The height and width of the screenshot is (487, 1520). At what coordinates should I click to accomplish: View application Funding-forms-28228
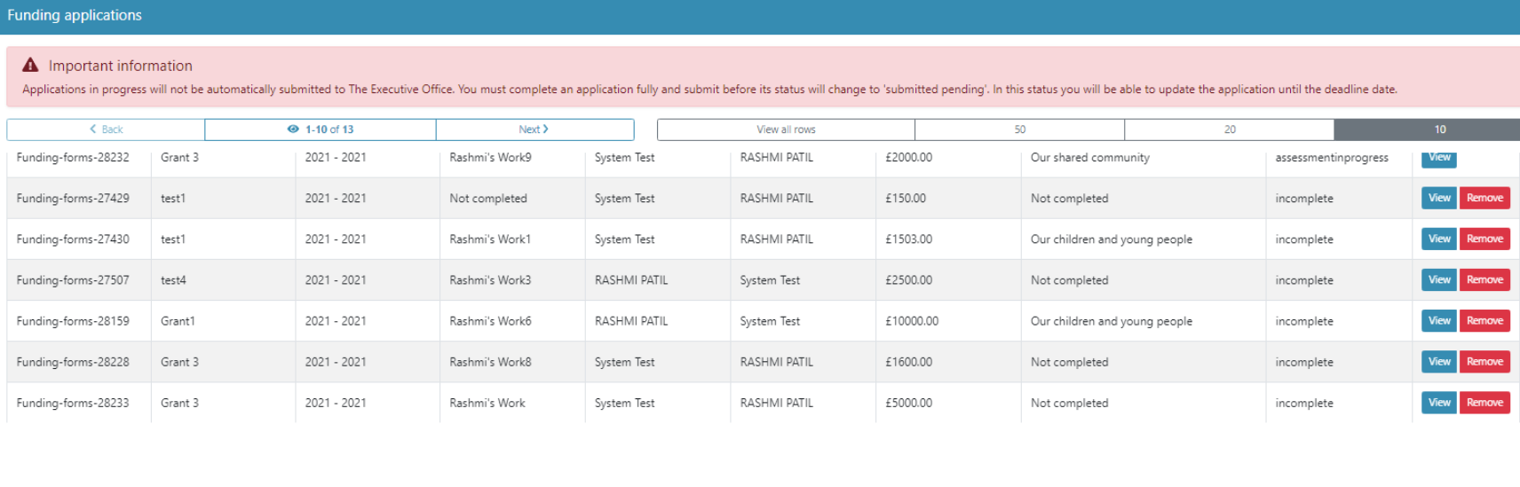[1439, 361]
